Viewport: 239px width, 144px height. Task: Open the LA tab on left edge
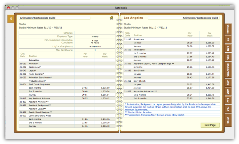pyautogui.click(x=11, y=19)
